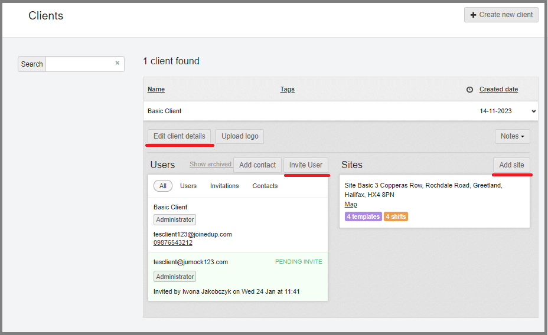Select the All users filter tab
The height and width of the screenshot is (335, 548).
click(163, 186)
